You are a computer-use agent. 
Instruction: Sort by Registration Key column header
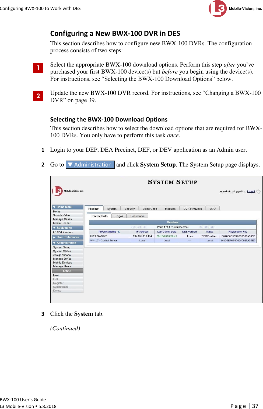(238, 232)
